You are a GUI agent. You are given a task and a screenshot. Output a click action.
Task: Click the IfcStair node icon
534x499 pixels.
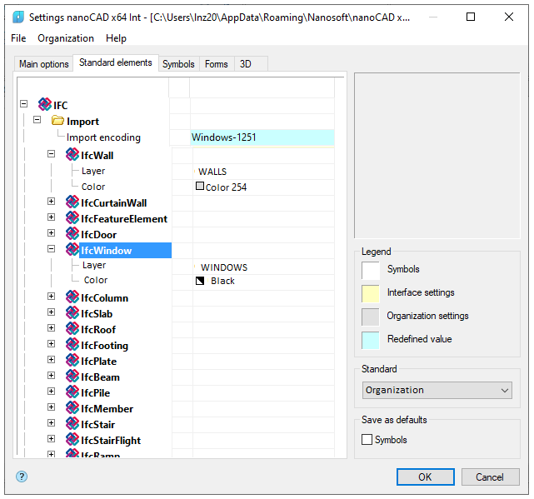72,424
